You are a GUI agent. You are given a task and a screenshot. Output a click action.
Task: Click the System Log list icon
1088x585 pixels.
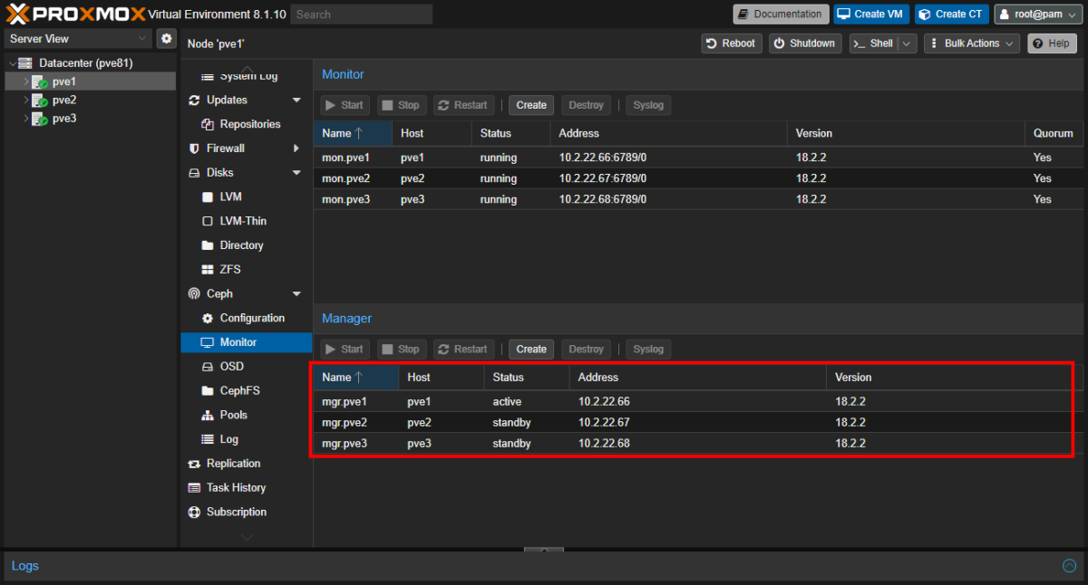208,76
